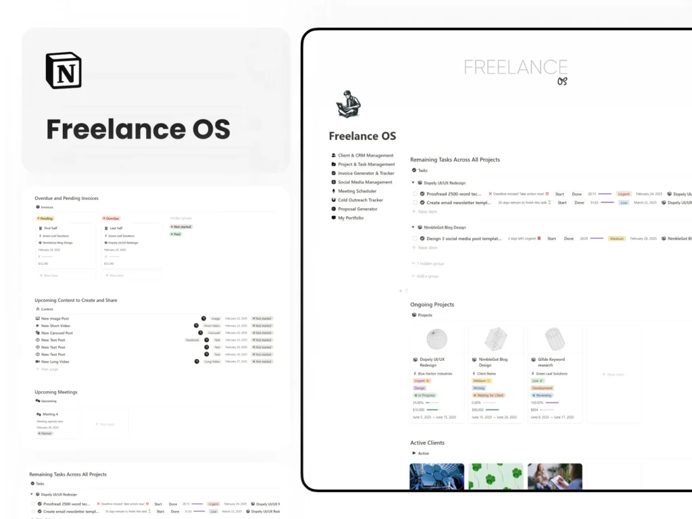Expand the 1 hidden group row
This screenshot has height=519, width=692.
428,264
